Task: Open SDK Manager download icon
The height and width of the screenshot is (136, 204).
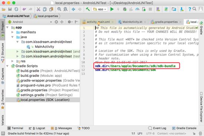Action: [x=182, y=9]
